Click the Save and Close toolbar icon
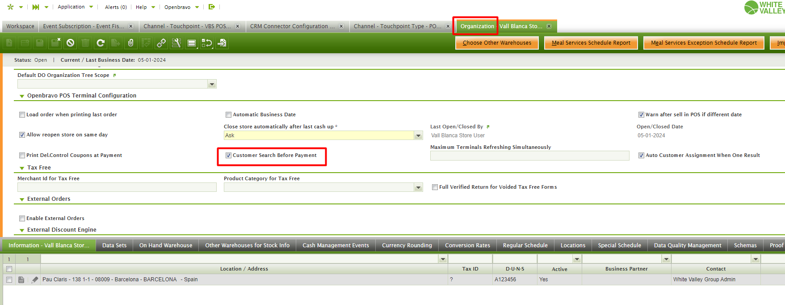 pos(55,43)
